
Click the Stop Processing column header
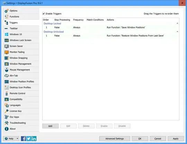tap(62, 20)
